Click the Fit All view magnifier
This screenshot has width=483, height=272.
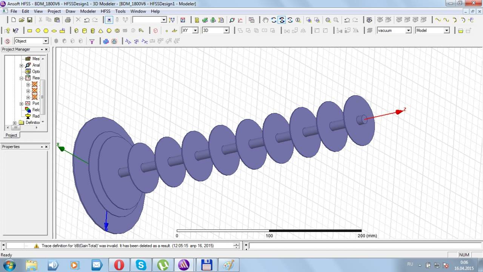click(x=328, y=20)
